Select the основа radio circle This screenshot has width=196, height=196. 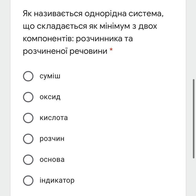pyautogui.click(x=28, y=160)
